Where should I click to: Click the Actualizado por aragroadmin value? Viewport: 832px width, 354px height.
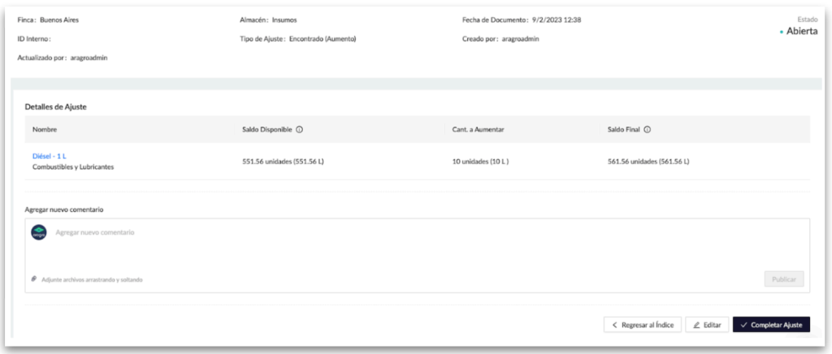click(x=89, y=58)
